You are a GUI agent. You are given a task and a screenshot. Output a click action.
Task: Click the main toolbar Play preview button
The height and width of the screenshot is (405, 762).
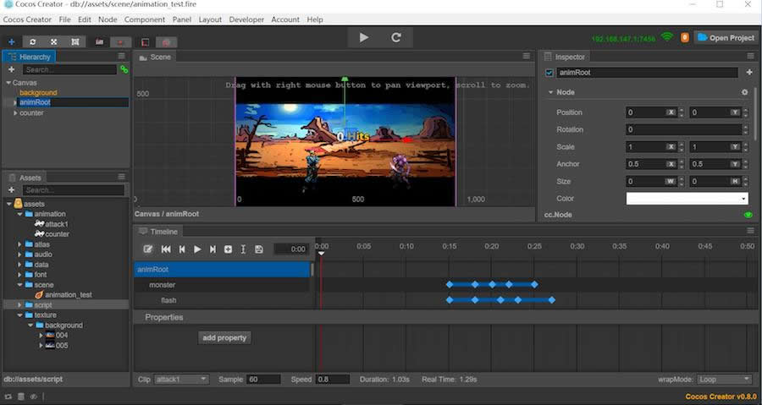[363, 37]
